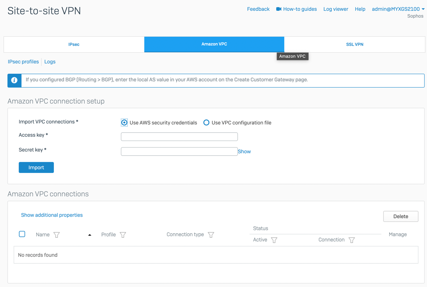Image resolution: width=427 pixels, height=287 pixels.
Task: Click the Status group header label
Action: (261, 228)
